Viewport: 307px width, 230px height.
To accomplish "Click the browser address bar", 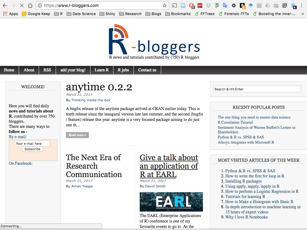I will [102, 5].
